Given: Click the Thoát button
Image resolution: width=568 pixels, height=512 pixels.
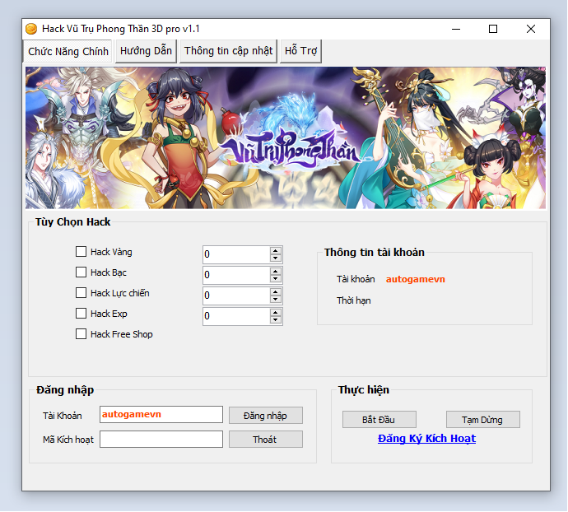Looking at the screenshot, I should tap(266, 440).
